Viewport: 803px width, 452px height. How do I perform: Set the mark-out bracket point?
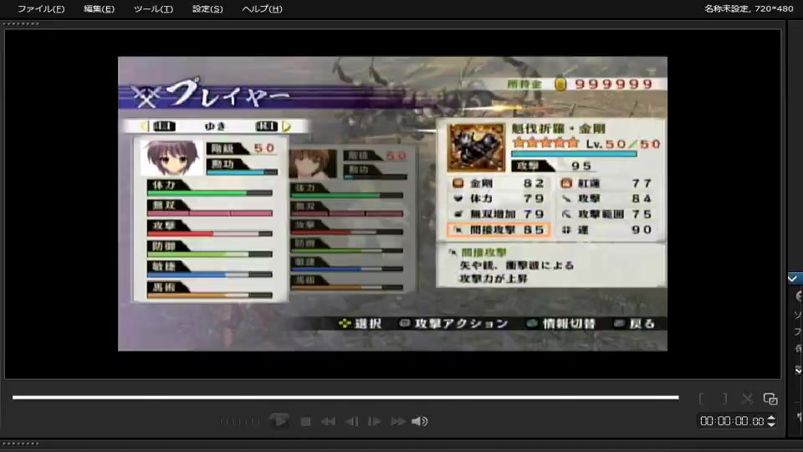coord(724,398)
